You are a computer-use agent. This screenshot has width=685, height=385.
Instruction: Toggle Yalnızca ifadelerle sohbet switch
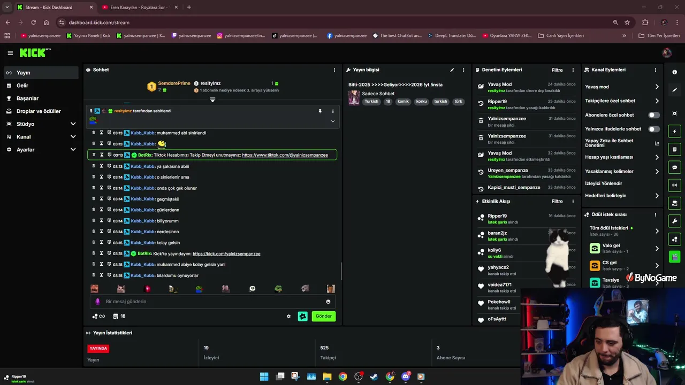pos(654,129)
